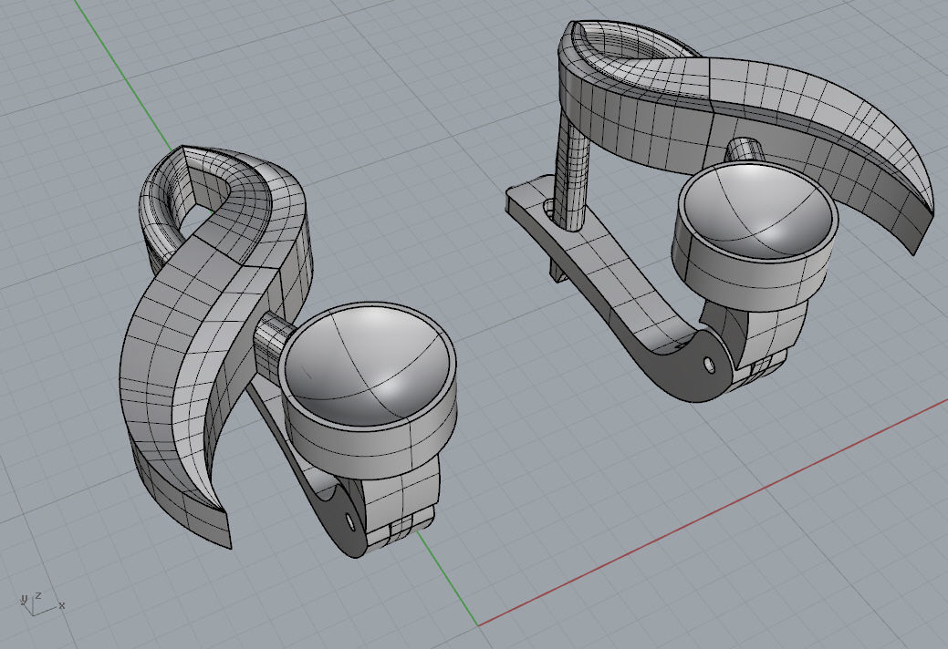Click the hinge hole on the right model's arm
This screenshot has width=948, height=649.
point(709,364)
